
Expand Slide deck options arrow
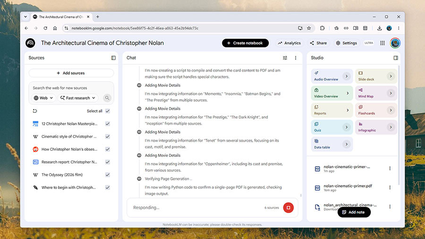point(391,76)
